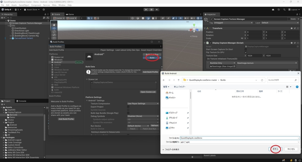
Task: Click the Step frame button
Action: 157,10
